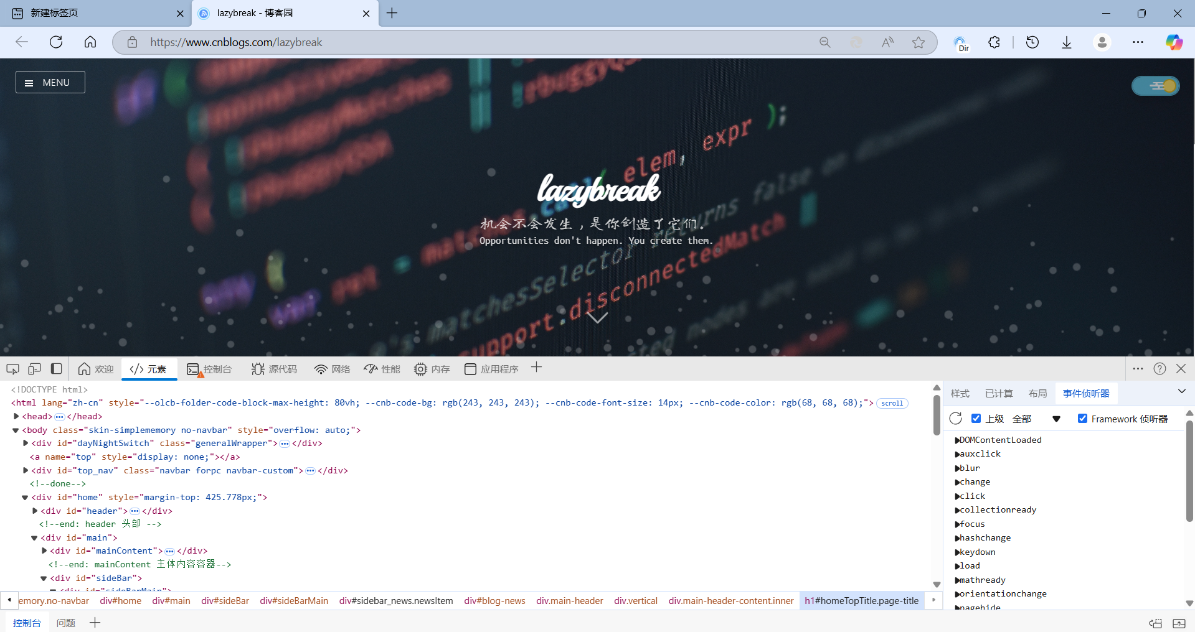1195x632 pixels.
Task: Open the 样式 sidebar tab
Action: (x=960, y=393)
